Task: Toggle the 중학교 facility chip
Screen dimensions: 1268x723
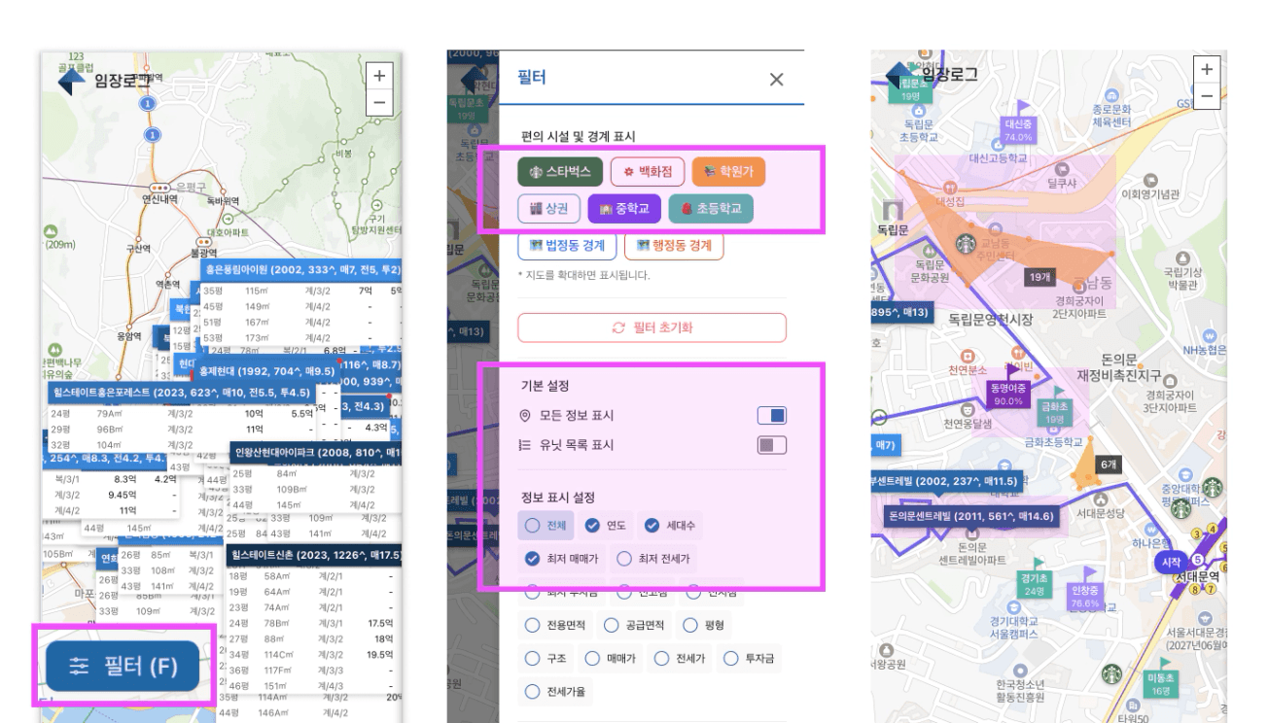Action: coord(624,208)
